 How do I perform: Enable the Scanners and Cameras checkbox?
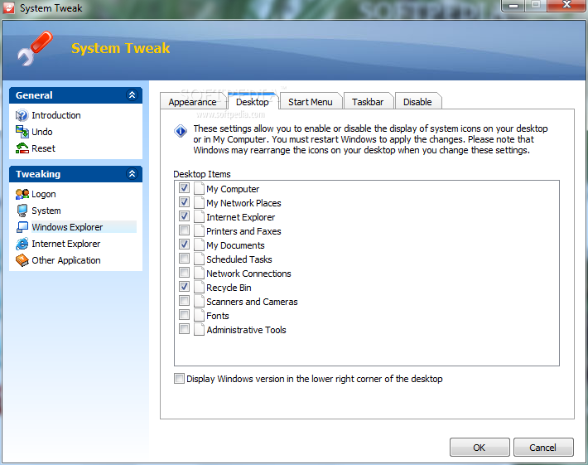click(x=184, y=300)
